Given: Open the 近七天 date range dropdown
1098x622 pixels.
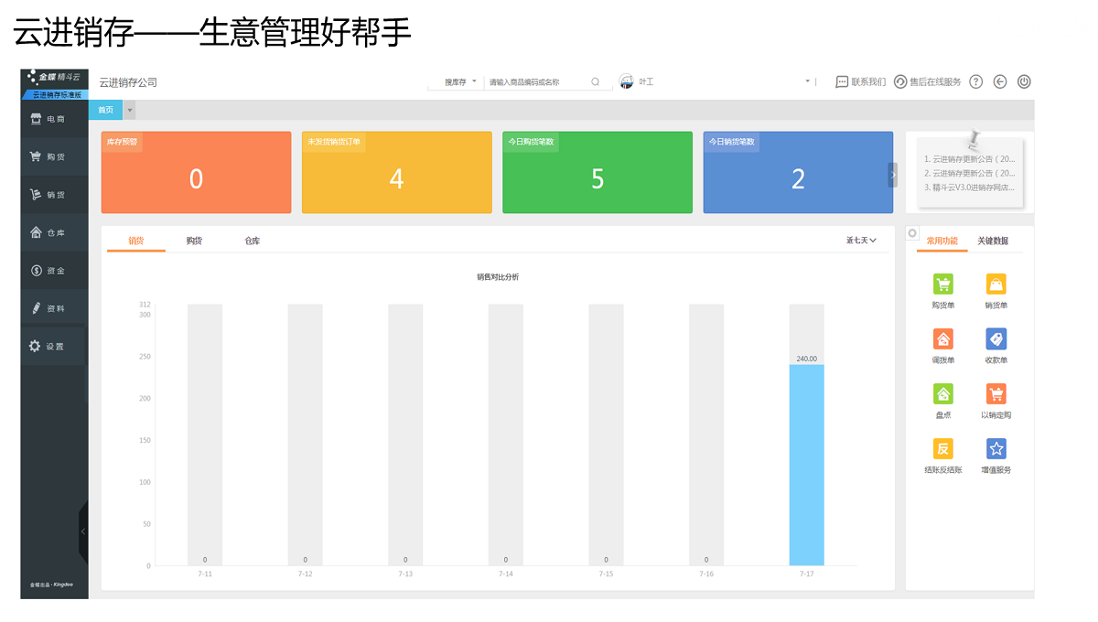Looking at the screenshot, I should click(861, 241).
